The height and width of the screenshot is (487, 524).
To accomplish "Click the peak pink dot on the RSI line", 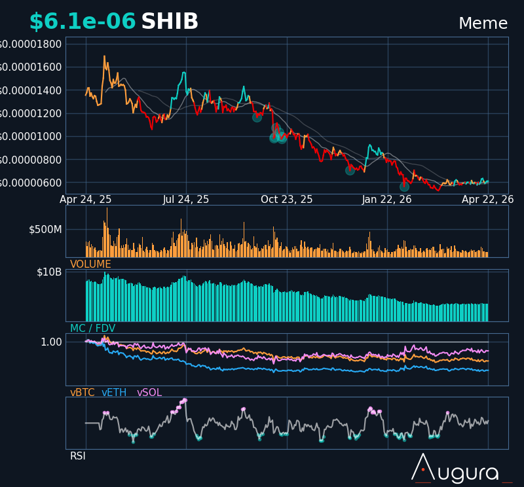I will coord(185,400).
